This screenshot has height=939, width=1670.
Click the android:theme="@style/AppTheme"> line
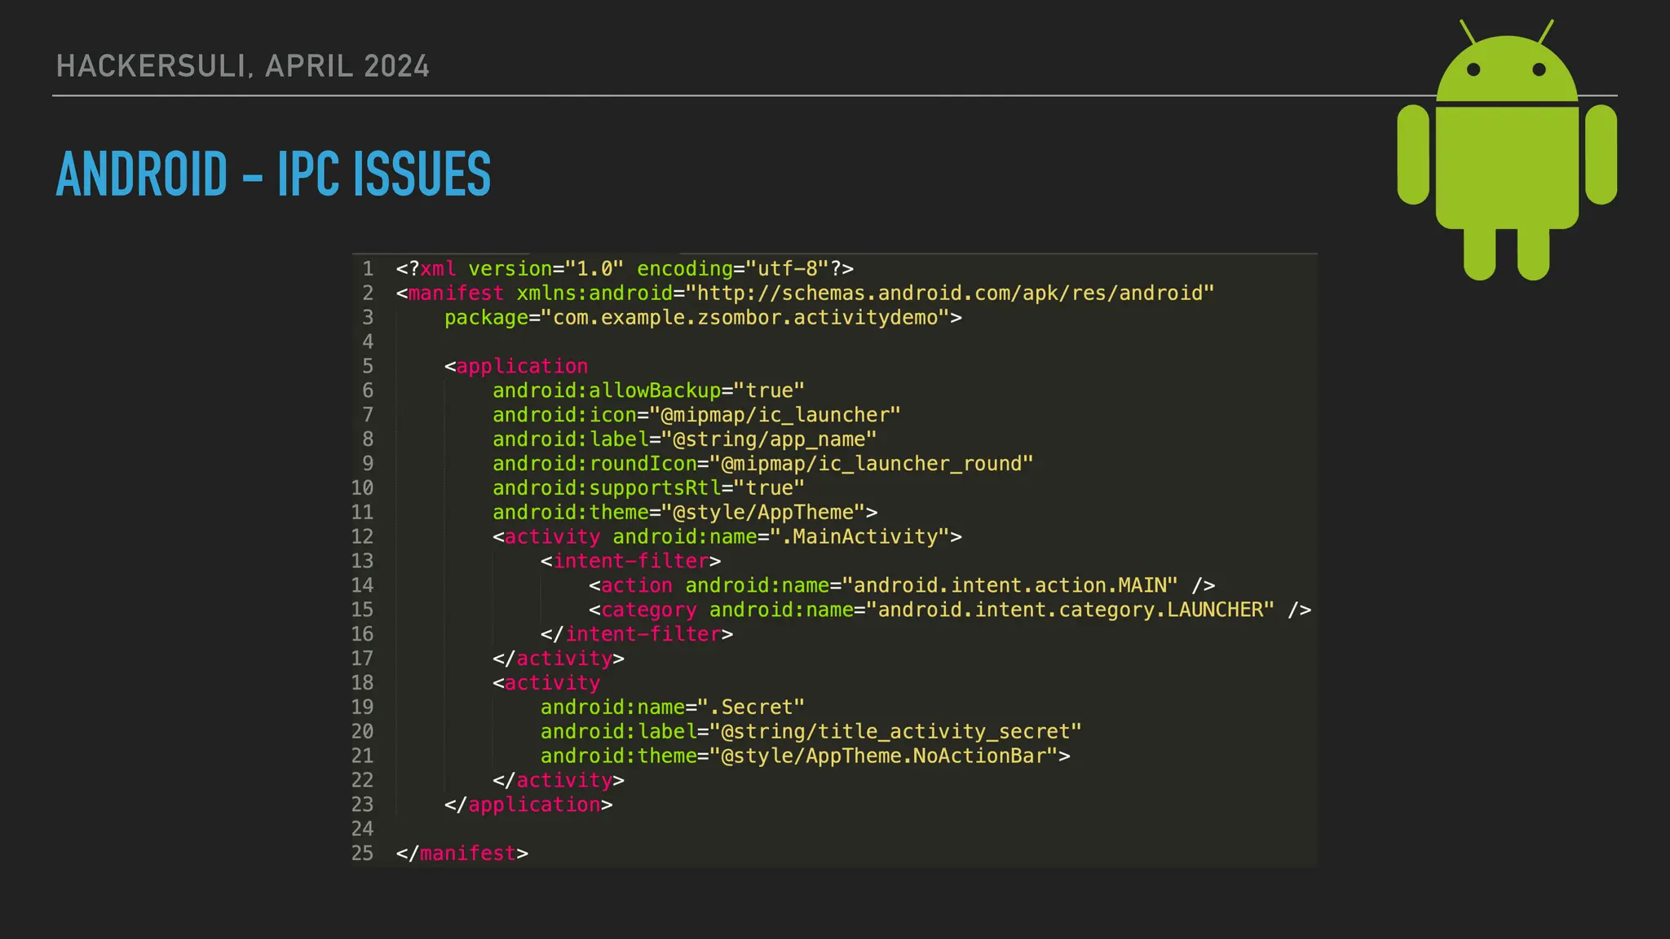click(685, 513)
